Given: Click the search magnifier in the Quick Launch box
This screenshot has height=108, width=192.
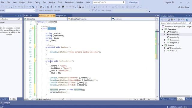Looking at the screenshot, I should coord(123,2).
